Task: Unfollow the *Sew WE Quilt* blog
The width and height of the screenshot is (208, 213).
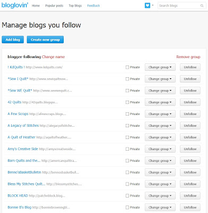Action: coord(190,91)
